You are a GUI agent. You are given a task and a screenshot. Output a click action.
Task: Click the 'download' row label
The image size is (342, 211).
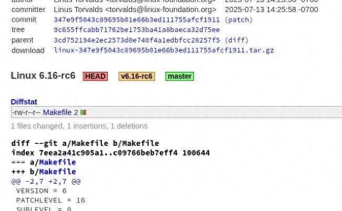pos(28,50)
